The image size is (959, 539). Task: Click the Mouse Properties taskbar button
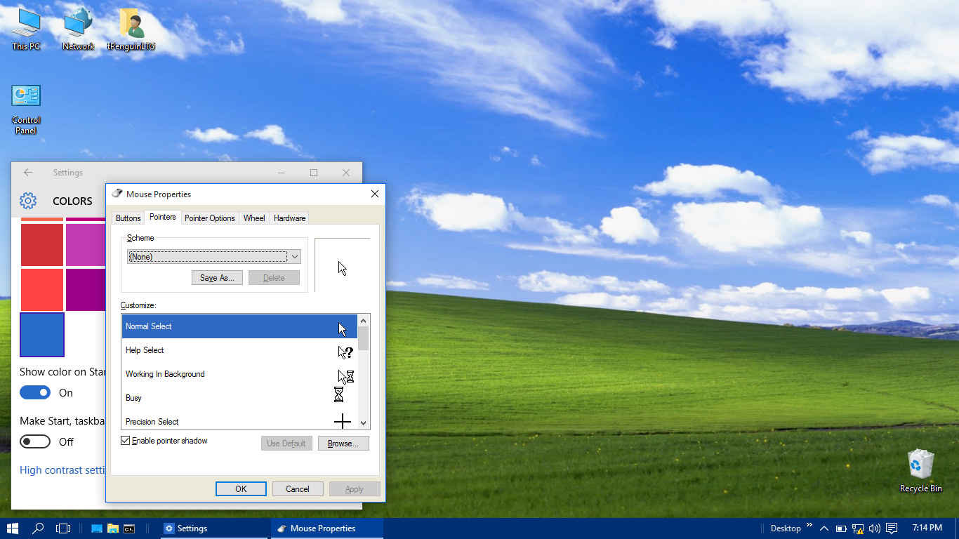[x=327, y=528]
